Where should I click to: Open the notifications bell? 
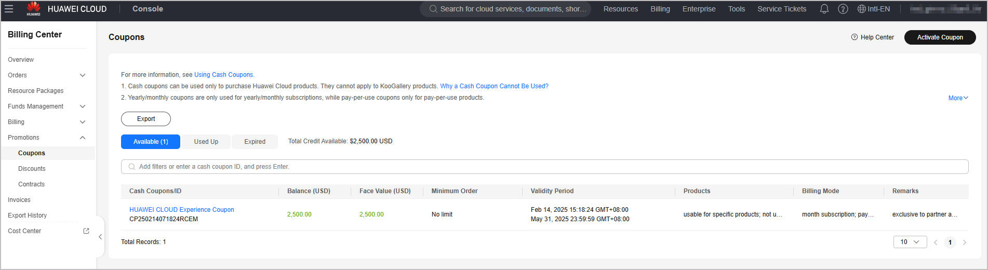pyautogui.click(x=824, y=9)
